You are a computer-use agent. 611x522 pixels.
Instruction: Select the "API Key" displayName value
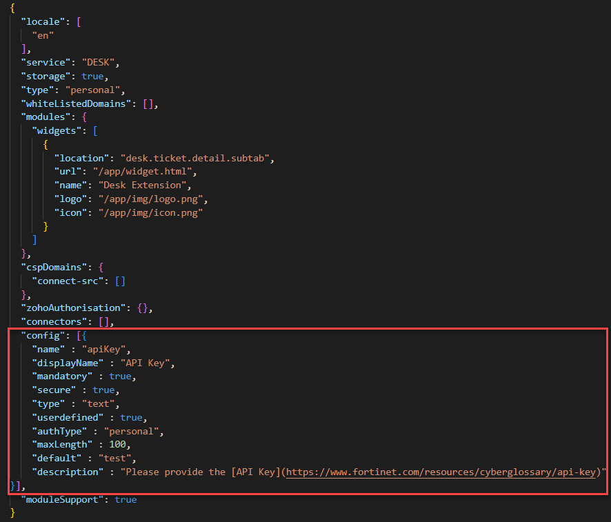point(145,363)
